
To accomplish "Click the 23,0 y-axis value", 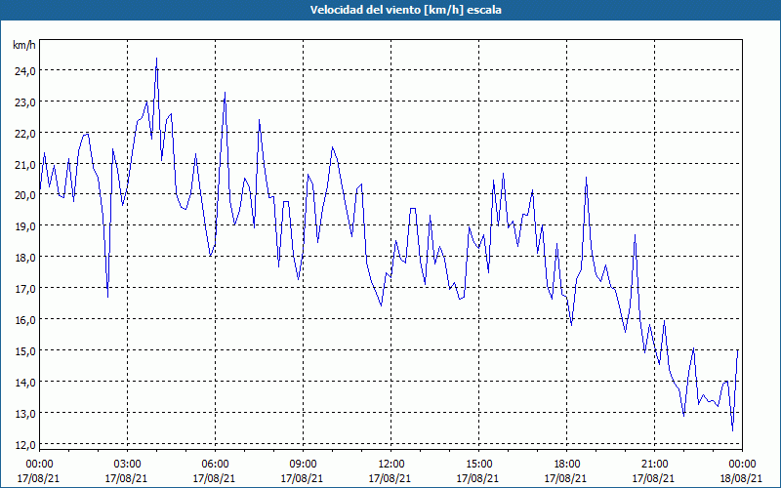I will [x=25, y=102].
